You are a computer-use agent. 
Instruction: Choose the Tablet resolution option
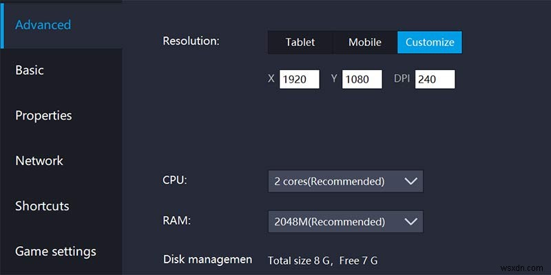[300, 42]
